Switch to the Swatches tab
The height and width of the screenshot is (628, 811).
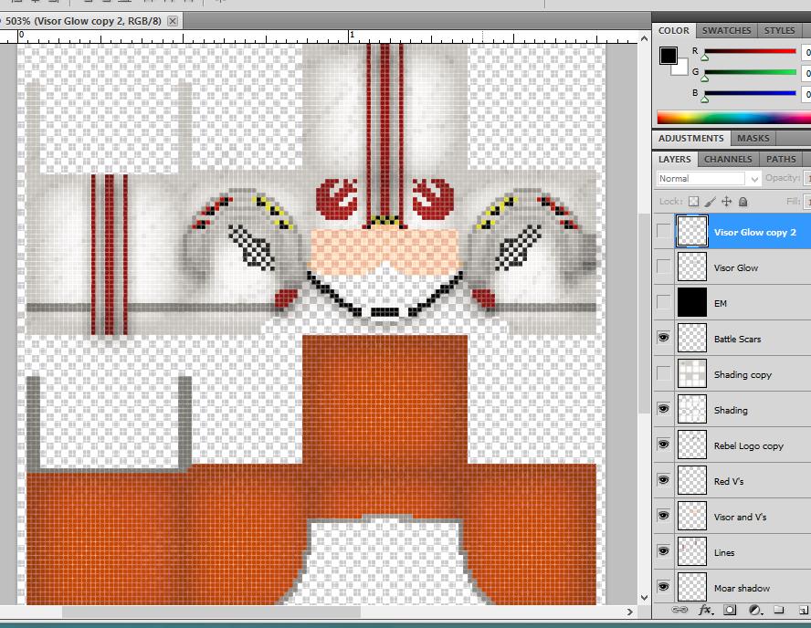coord(726,30)
